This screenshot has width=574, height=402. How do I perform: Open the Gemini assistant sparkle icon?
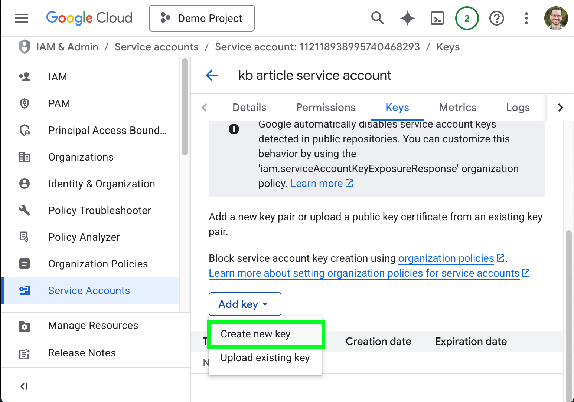[x=407, y=18]
